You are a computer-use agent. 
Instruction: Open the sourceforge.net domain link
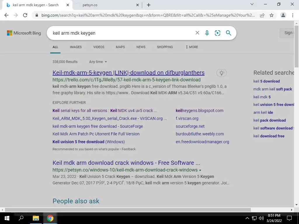click(190, 126)
